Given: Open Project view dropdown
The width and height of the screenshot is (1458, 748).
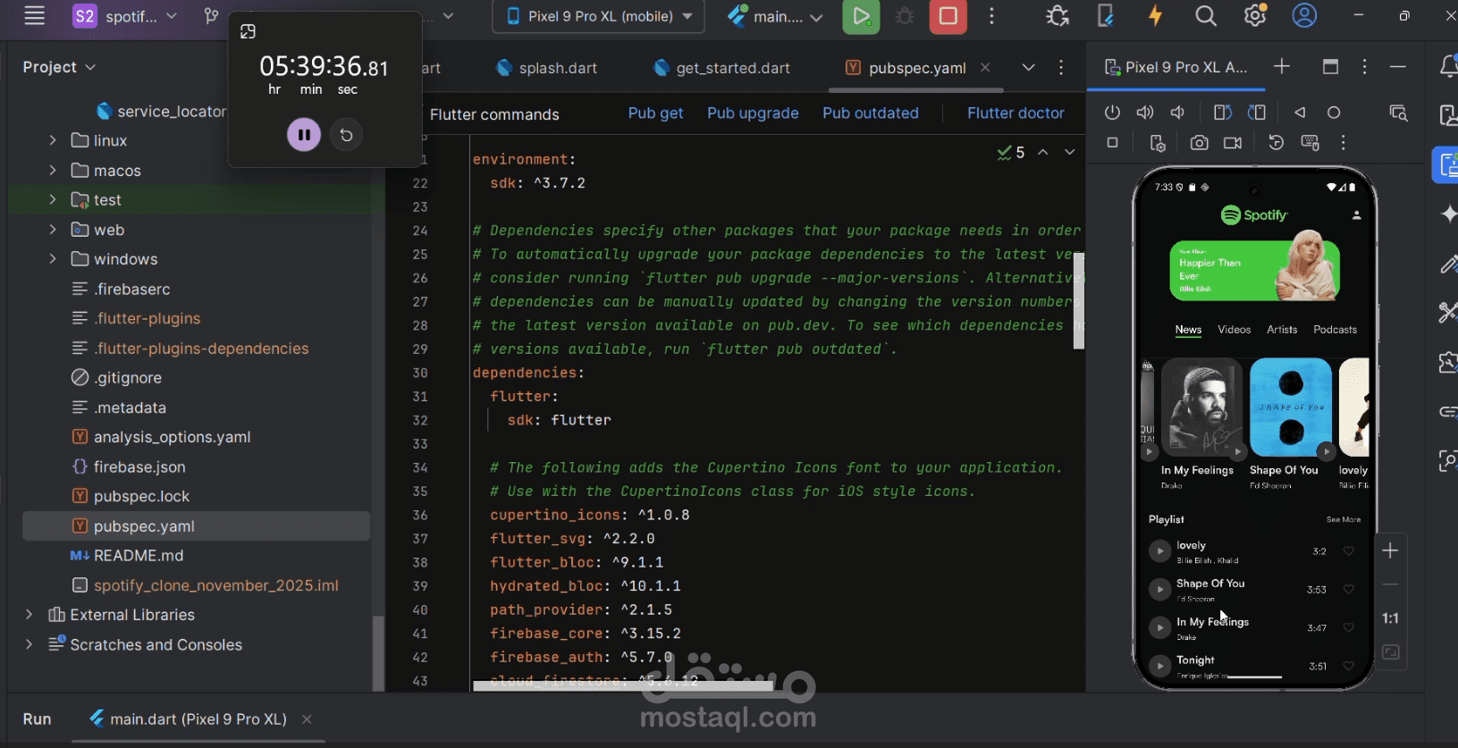Looking at the screenshot, I should click(x=59, y=67).
